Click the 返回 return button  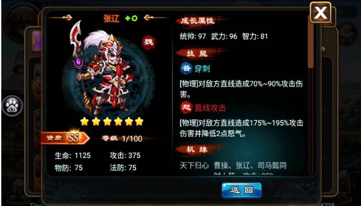[x=241, y=190]
